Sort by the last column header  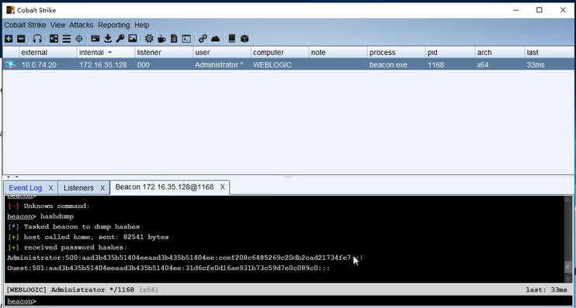pyautogui.click(x=549, y=53)
